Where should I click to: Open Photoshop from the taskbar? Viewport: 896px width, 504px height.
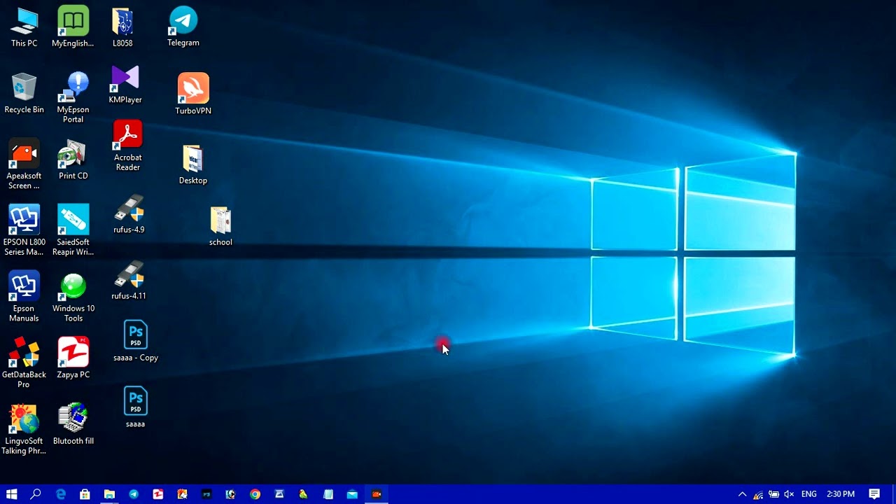tap(206, 494)
